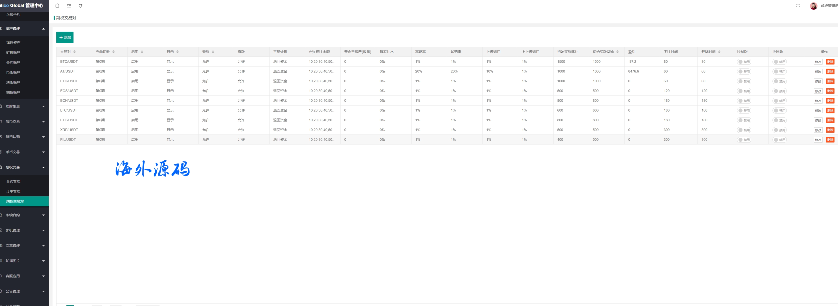Click the home icon in top bar
838x306 pixels.
point(57,5)
